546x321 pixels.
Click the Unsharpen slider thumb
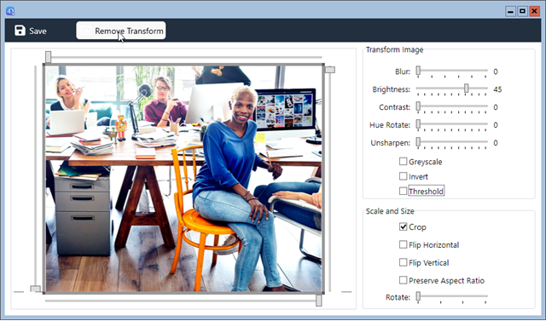[418, 141]
